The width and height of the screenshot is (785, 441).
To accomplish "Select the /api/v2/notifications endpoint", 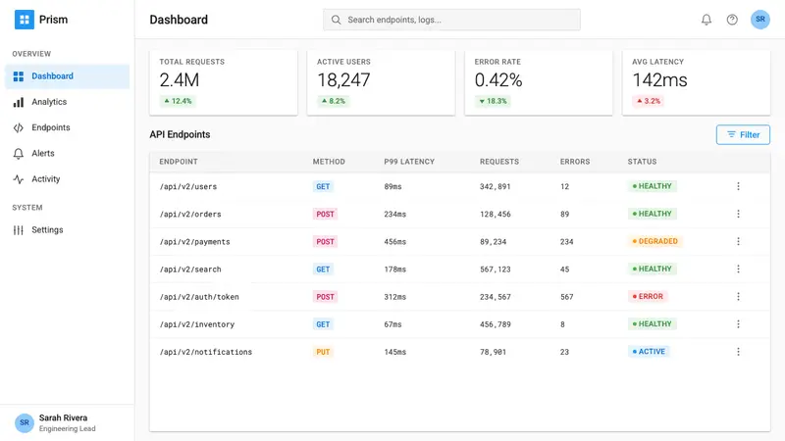I will tap(206, 352).
